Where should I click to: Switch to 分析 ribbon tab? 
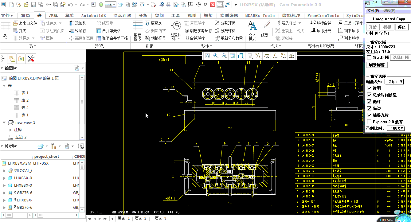coord(143,16)
